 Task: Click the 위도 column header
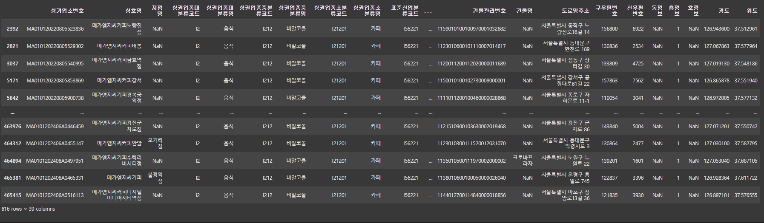(x=752, y=11)
